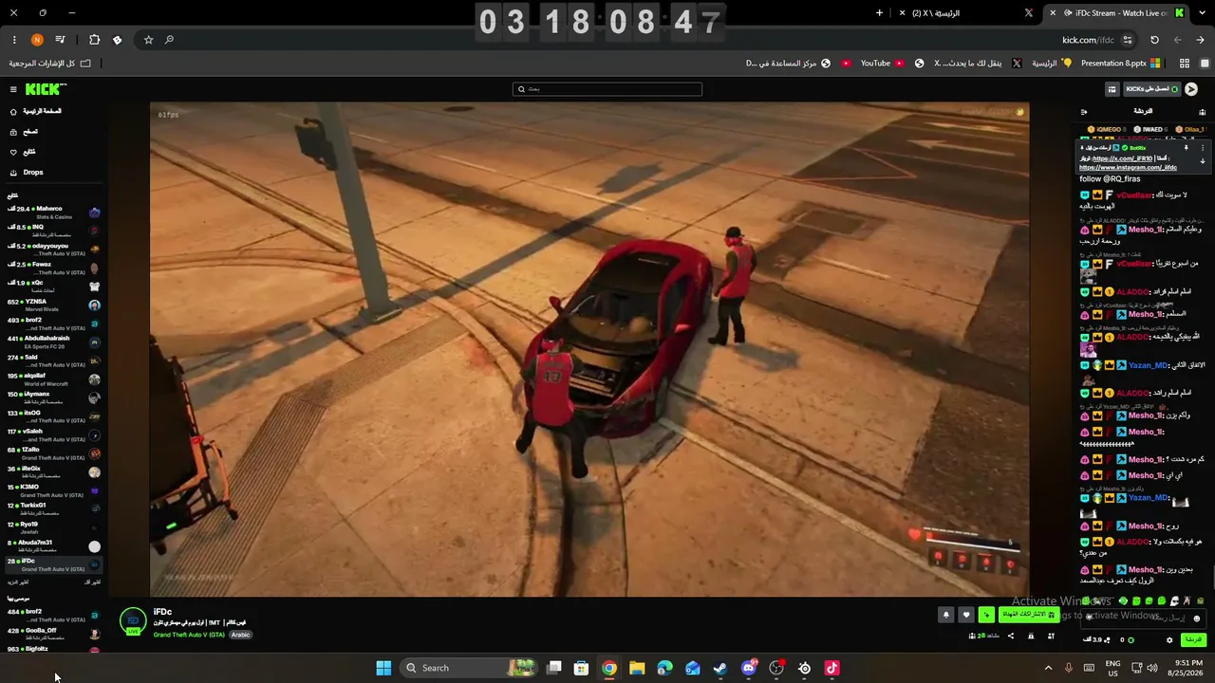Open the K3MO channel in the sidebar
The height and width of the screenshot is (683, 1215).
point(53,490)
